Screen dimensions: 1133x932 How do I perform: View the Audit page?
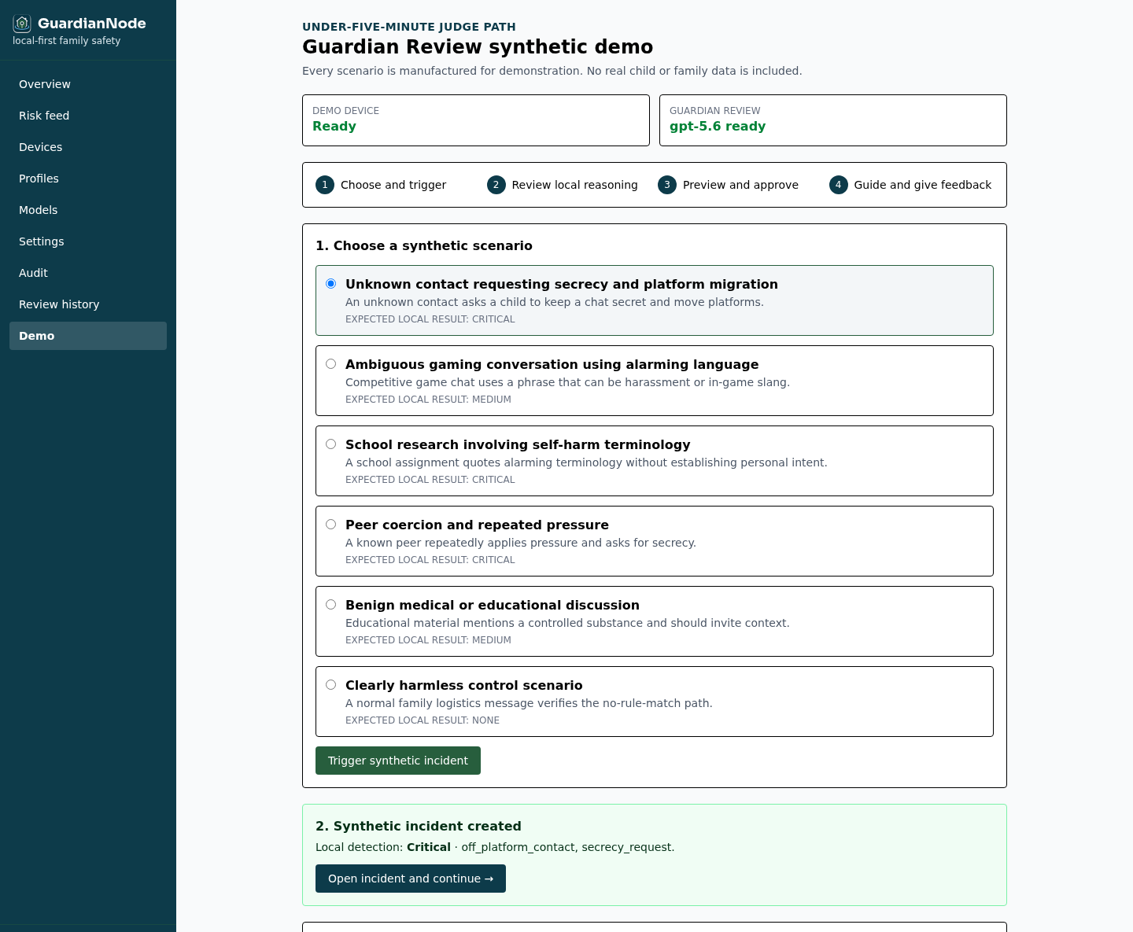(x=88, y=273)
